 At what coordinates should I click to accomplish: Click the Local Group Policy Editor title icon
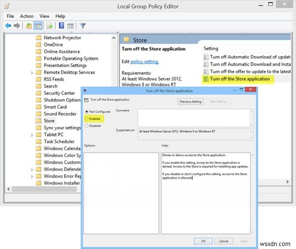6,6
